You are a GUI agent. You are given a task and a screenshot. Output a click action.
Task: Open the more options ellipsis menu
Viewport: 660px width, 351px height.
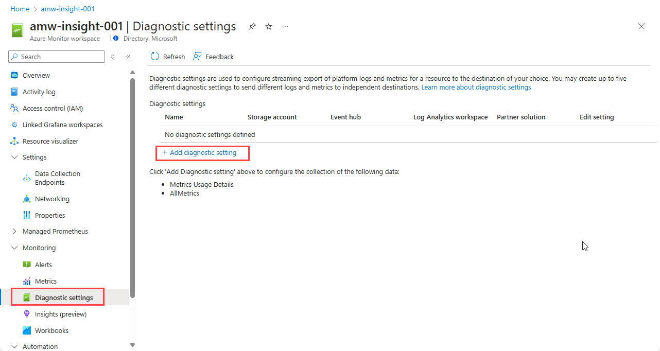click(285, 26)
